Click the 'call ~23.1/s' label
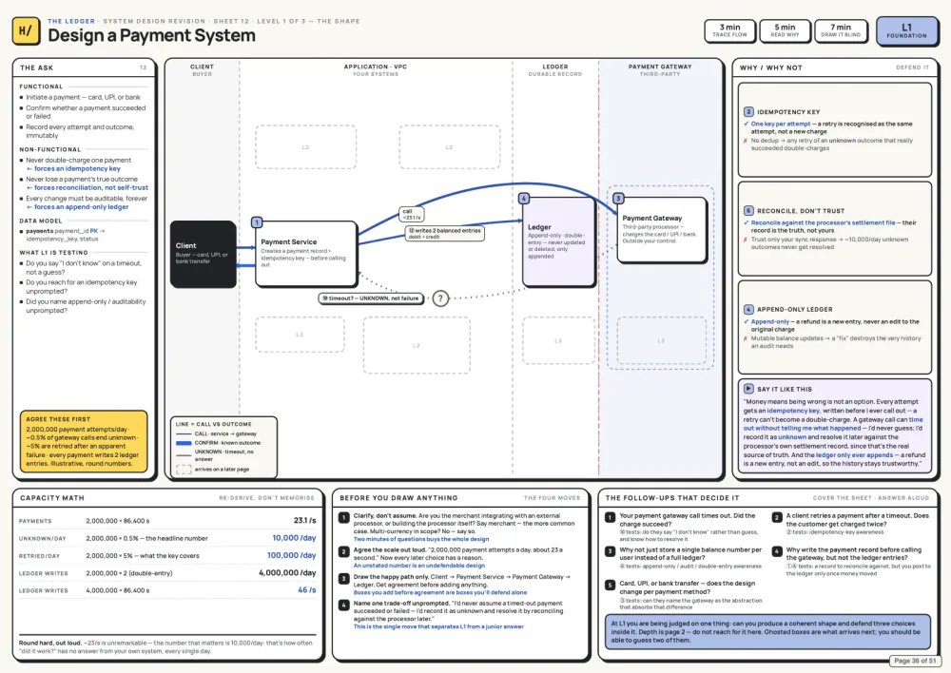Viewport: 951px width, 673px height. pos(411,215)
